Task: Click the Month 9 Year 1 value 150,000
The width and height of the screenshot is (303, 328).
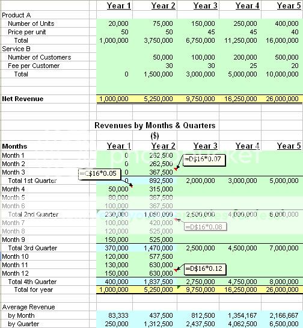Action: [117, 240]
